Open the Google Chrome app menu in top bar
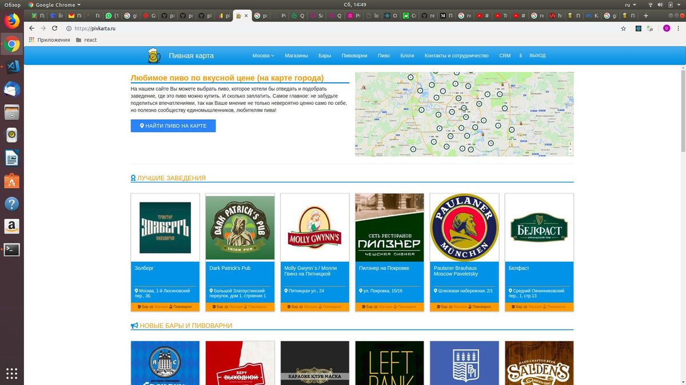Image resolution: width=686 pixels, height=385 pixels. [x=55, y=5]
